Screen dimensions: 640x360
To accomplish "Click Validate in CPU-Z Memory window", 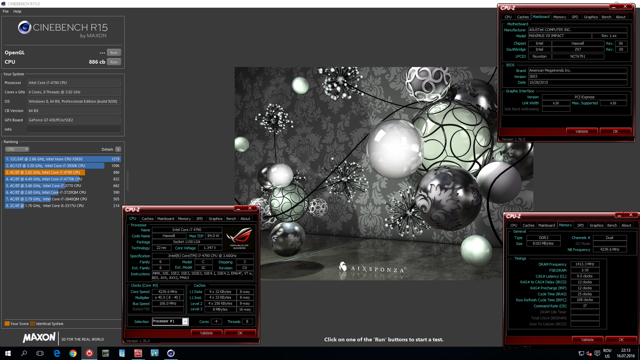I will click(587, 340).
